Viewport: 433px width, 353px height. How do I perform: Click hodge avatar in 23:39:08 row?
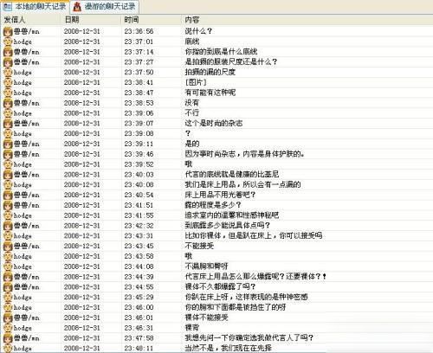pyautogui.click(x=8, y=134)
